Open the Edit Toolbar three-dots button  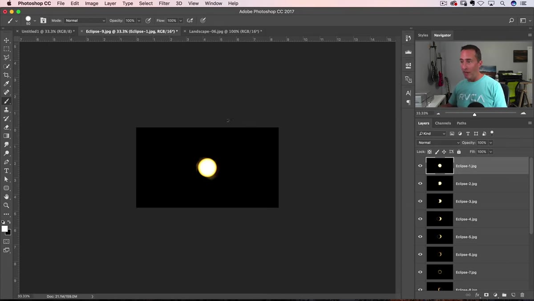6,214
